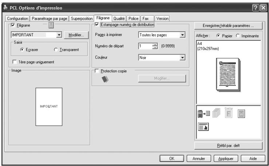Toggle Estampage numéro de distribution checkbox
Viewport: 269px width, 166px height.
[x=97, y=24]
